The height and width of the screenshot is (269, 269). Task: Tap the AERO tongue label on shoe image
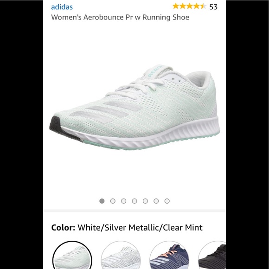155,70
